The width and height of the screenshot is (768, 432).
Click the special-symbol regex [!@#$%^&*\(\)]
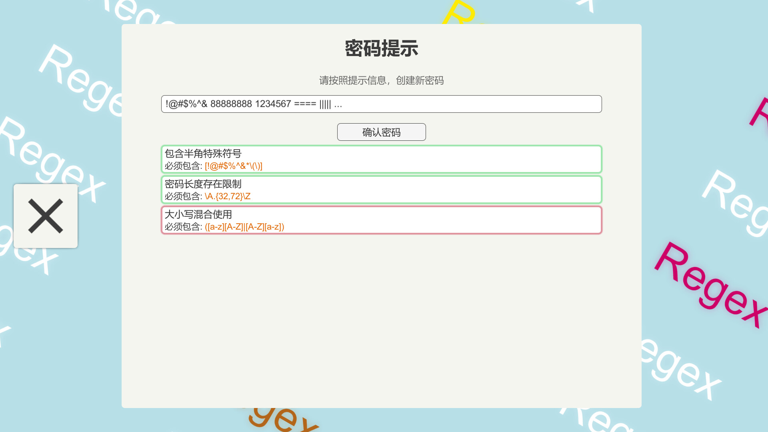coord(234,166)
